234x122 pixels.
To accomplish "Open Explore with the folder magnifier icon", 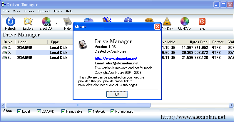I will tap(28, 21).
